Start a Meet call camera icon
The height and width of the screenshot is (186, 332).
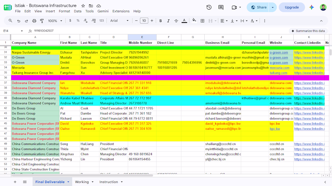pyautogui.click(x=234, y=8)
